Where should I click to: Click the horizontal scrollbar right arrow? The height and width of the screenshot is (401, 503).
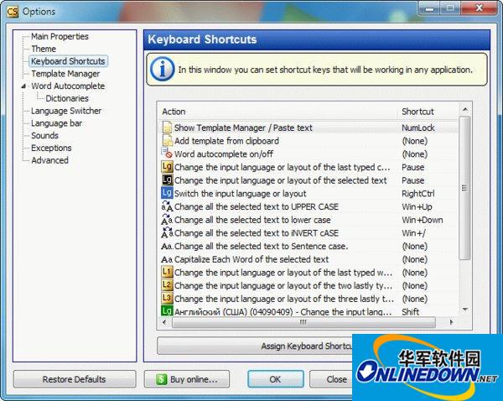pos(452,322)
